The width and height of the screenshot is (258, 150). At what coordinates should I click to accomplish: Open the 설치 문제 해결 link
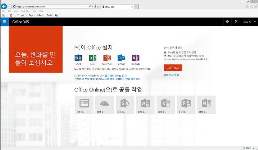(x=171, y=75)
